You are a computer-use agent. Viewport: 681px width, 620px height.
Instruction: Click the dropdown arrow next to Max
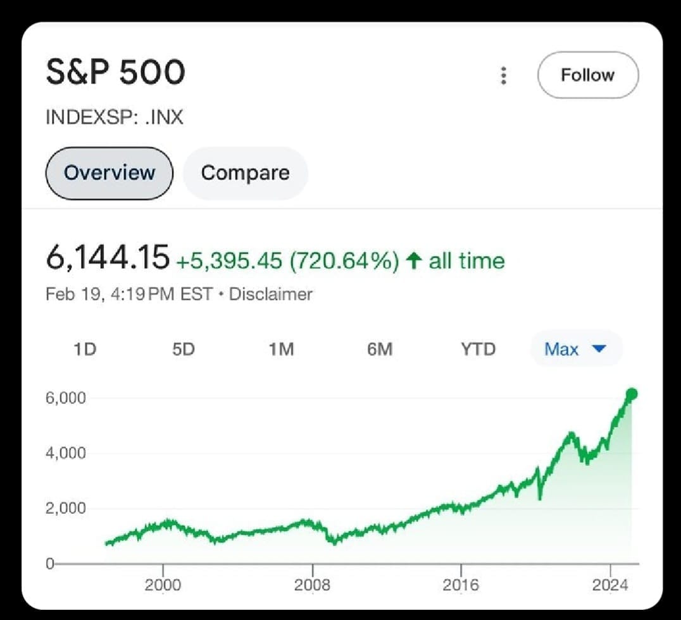click(x=600, y=349)
